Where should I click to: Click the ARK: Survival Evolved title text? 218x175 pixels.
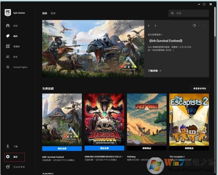53,157
